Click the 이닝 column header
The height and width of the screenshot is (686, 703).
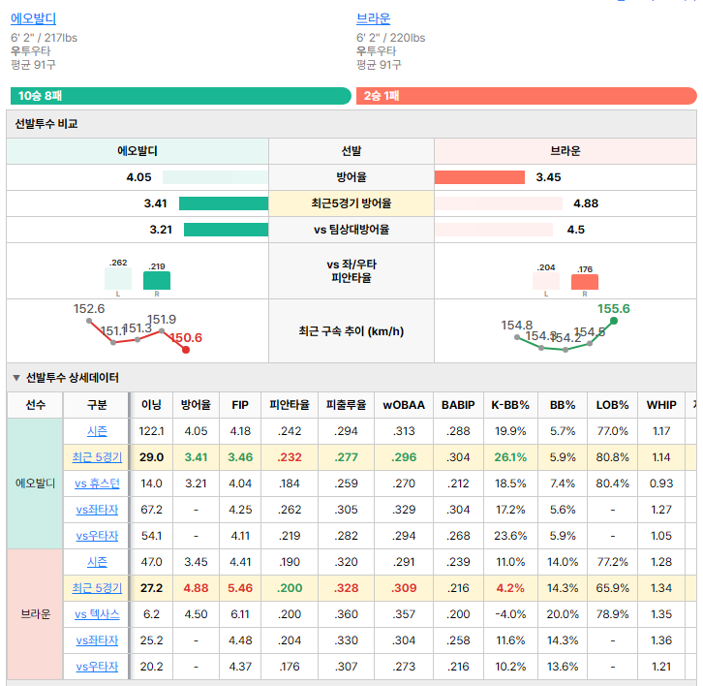tap(151, 405)
